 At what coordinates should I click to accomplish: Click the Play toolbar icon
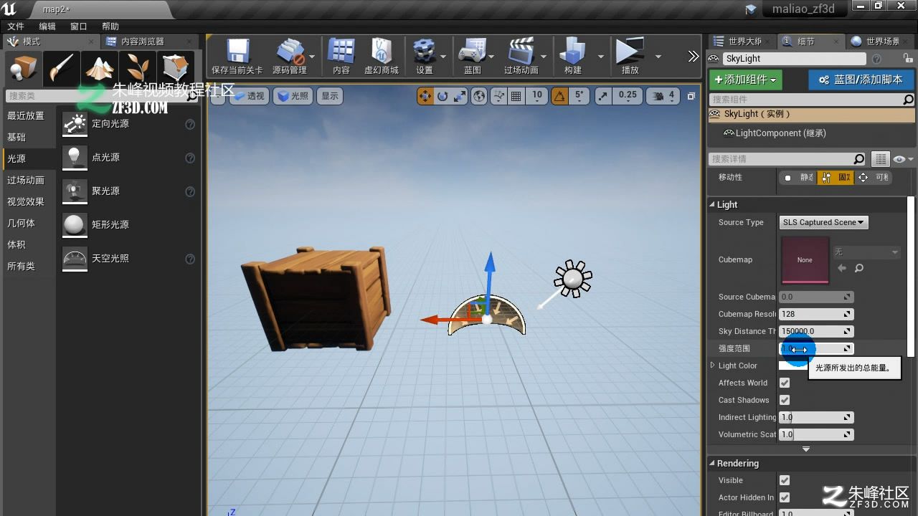point(630,56)
